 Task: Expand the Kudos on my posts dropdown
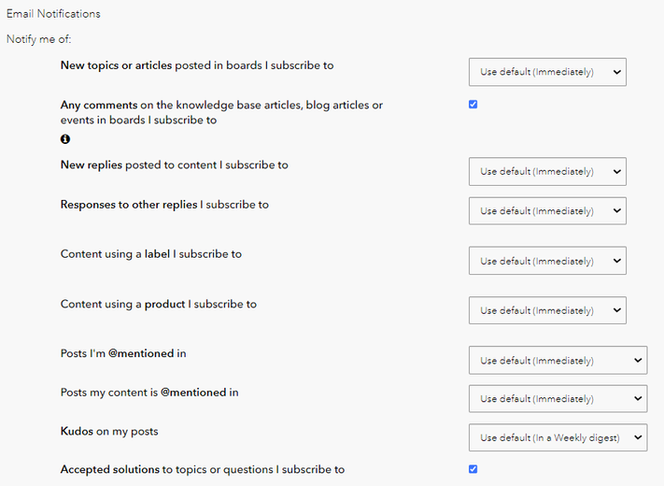558,436
